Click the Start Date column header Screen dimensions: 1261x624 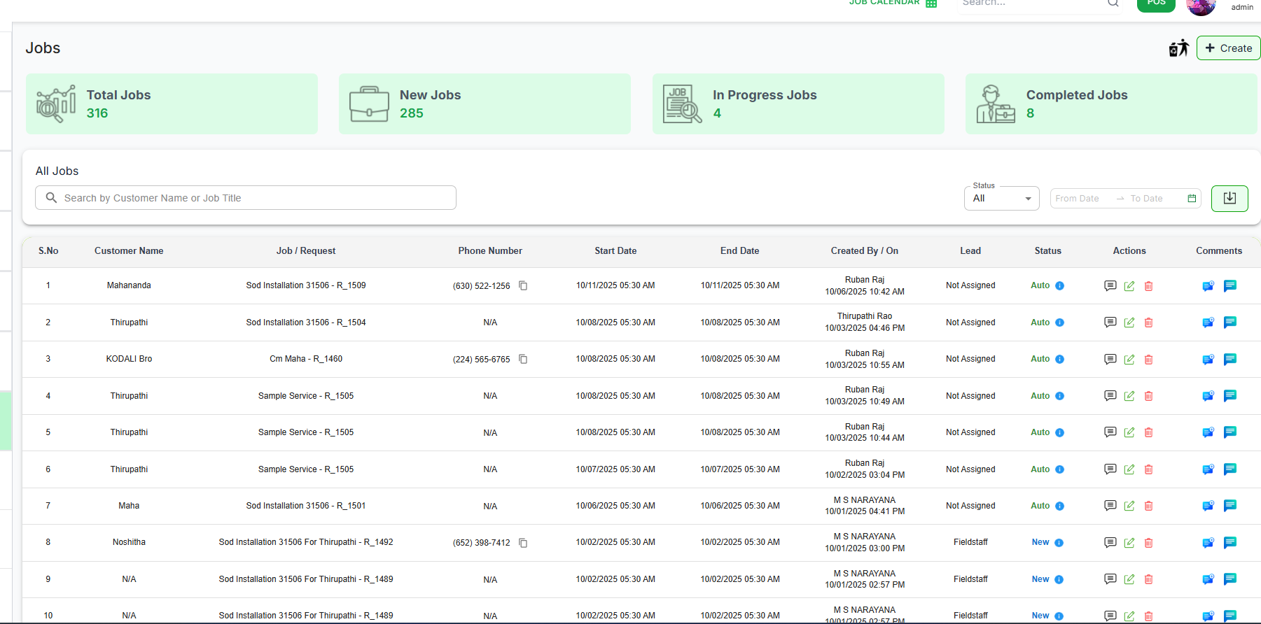[x=615, y=251]
